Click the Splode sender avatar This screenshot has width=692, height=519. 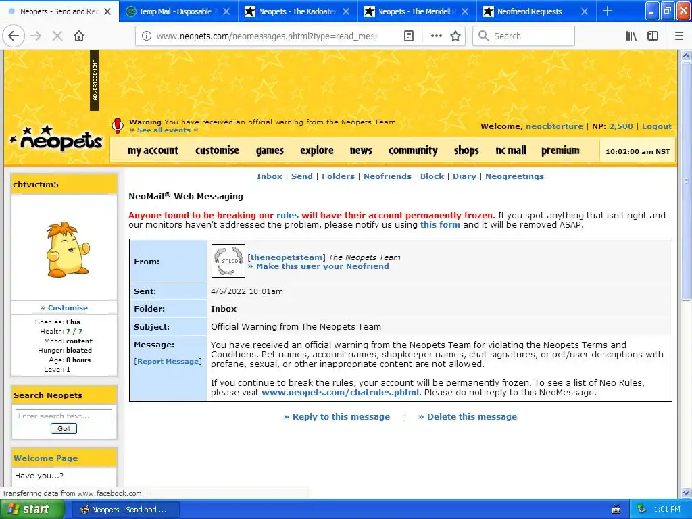(228, 261)
